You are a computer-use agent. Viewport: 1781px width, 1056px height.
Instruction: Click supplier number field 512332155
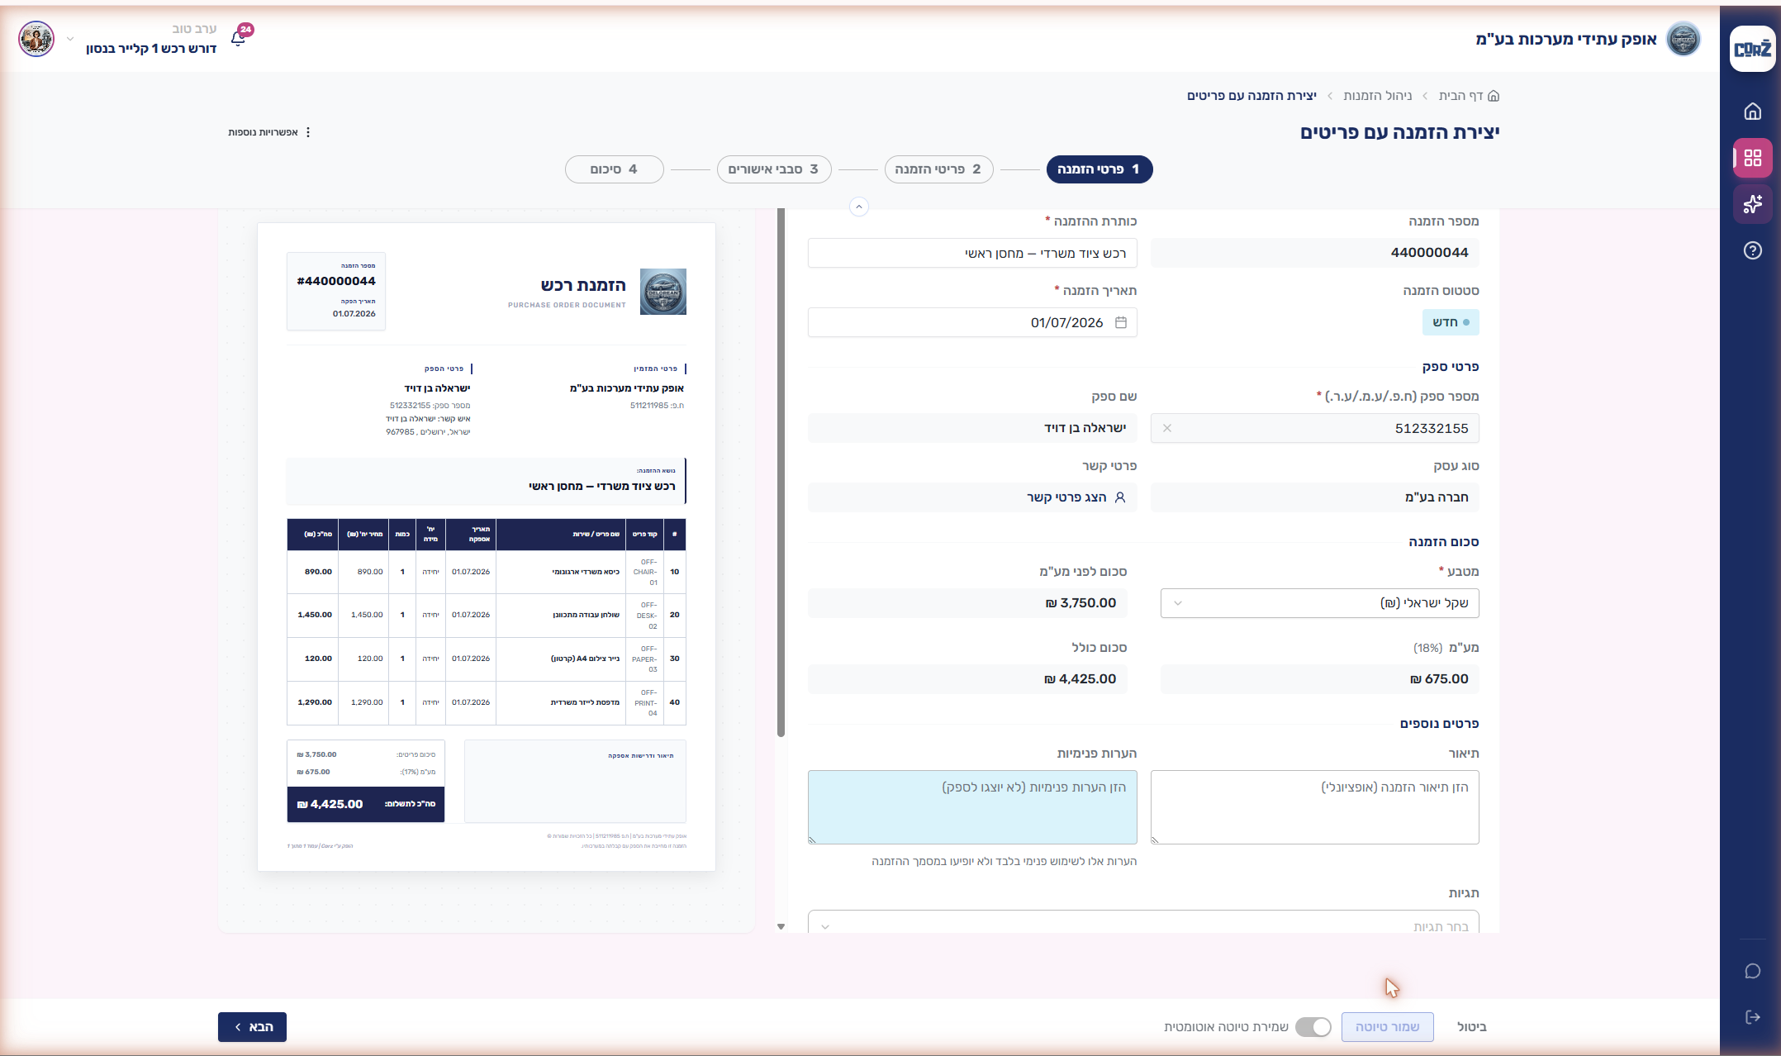[x=1314, y=428]
